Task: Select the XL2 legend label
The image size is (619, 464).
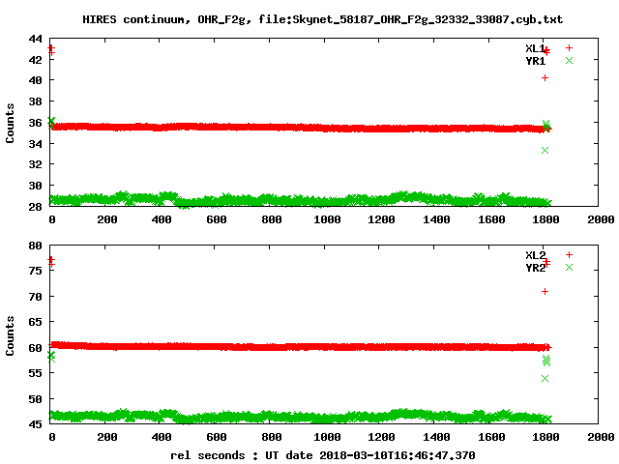Action: (535, 255)
